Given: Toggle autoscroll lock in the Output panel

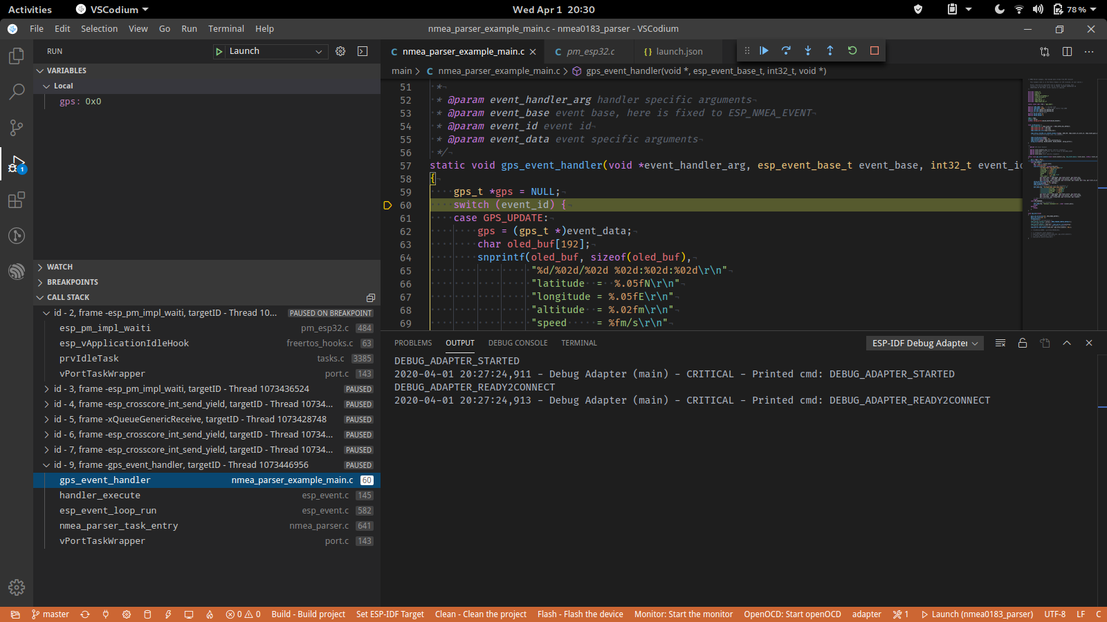Looking at the screenshot, I should click(x=1023, y=342).
